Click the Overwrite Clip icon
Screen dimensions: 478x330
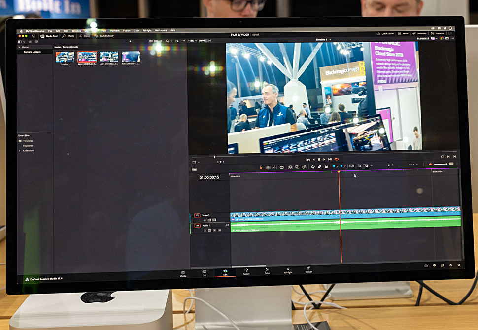click(297, 167)
